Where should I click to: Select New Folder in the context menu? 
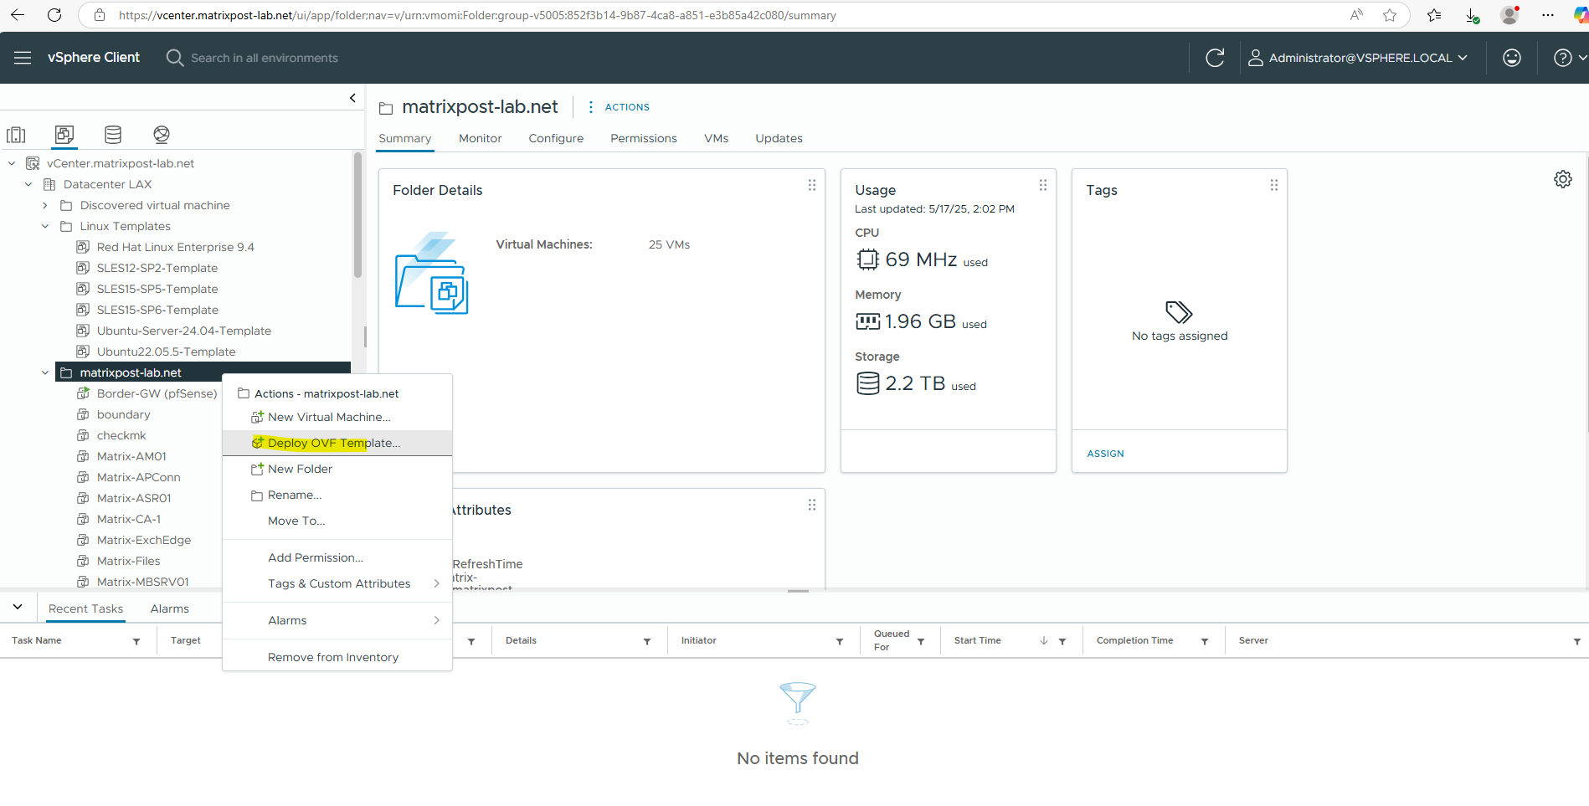coord(337,469)
